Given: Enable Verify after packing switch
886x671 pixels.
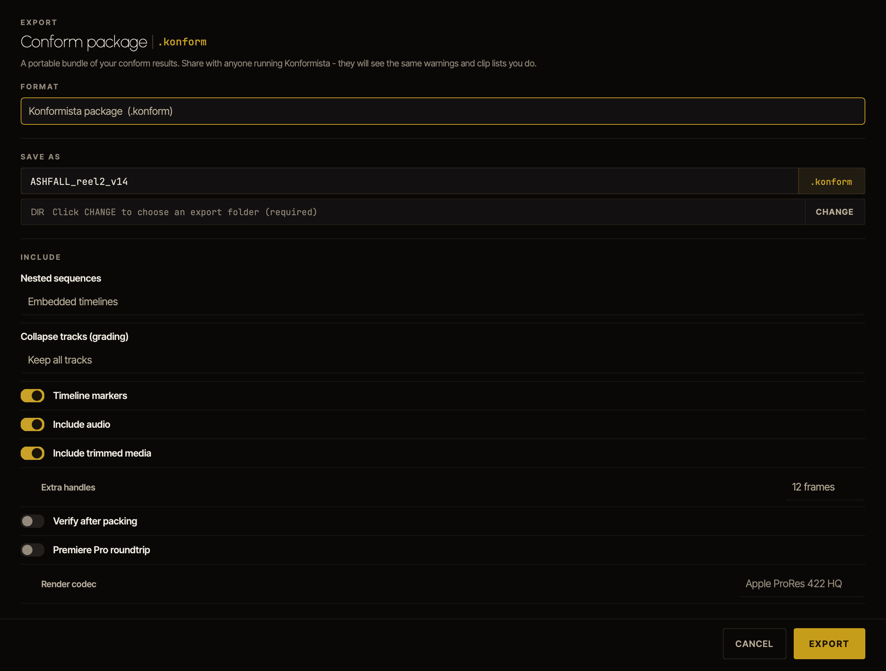Looking at the screenshot, I should (x=32, y=521).
